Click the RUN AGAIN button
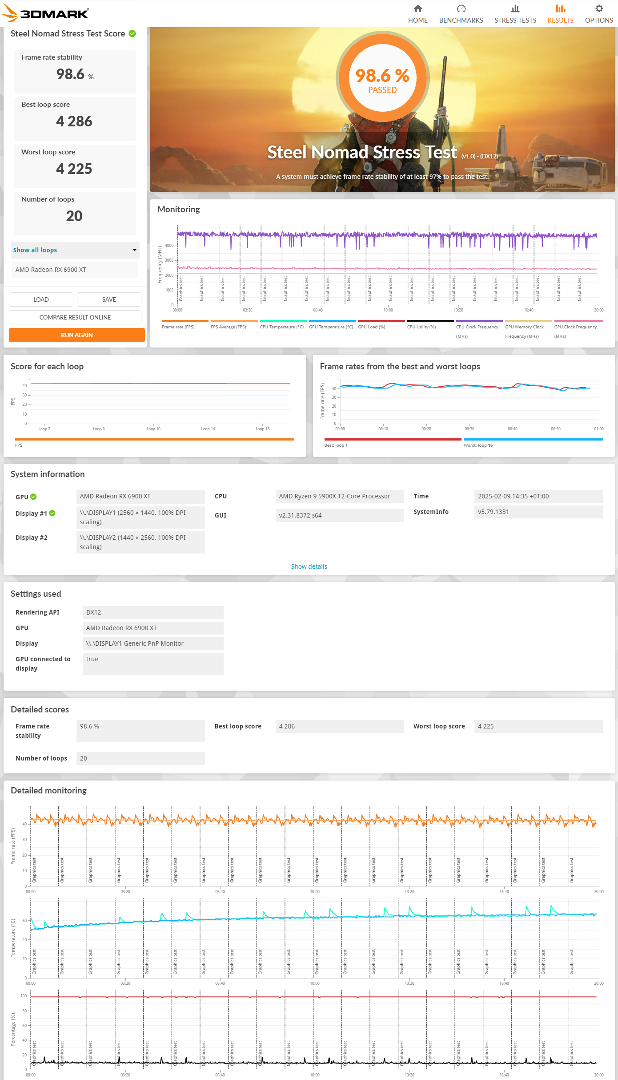Screen dimensions: 618x1080 click(77, 335)
